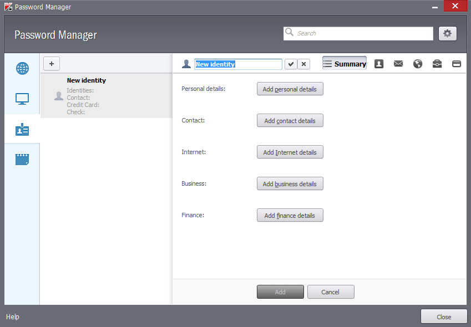Image resolution: width=471 pixels, height=327 pixels.
Task: Select the New identity entry in the list
Action: (107, 96)
